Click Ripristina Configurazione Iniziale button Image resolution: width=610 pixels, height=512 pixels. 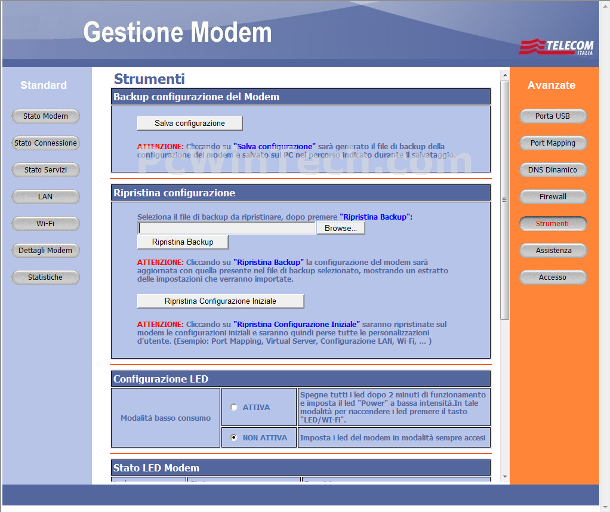point(220,301)
